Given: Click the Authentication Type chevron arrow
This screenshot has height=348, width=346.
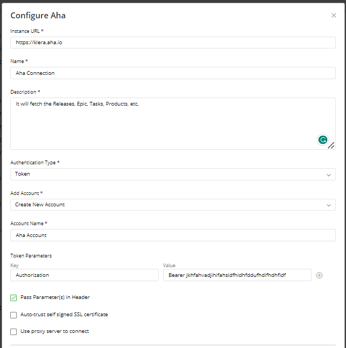Looking at the screenshot, I should [x=329, y=175].
